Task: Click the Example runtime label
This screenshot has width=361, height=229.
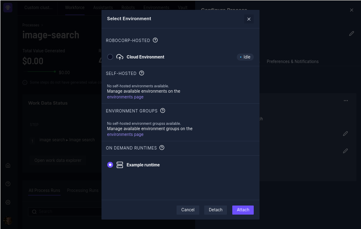Action: (143, 165)
